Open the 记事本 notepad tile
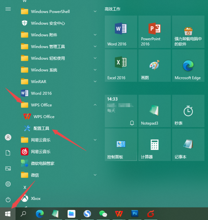Viewport: 208px width, 220px height. tap(188, 145)
